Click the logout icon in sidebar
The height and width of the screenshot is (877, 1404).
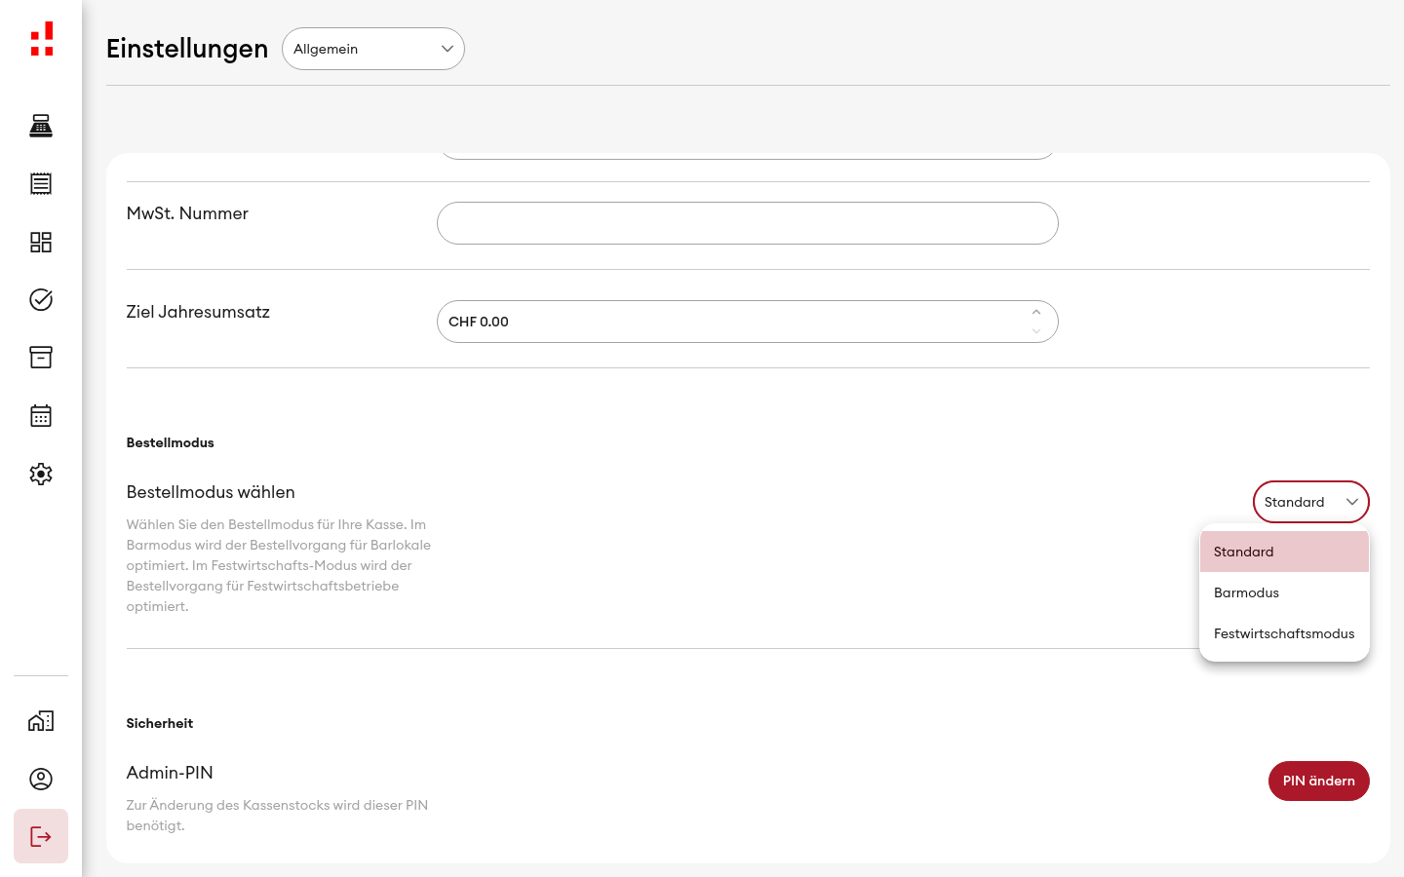[x=41, y=836]
